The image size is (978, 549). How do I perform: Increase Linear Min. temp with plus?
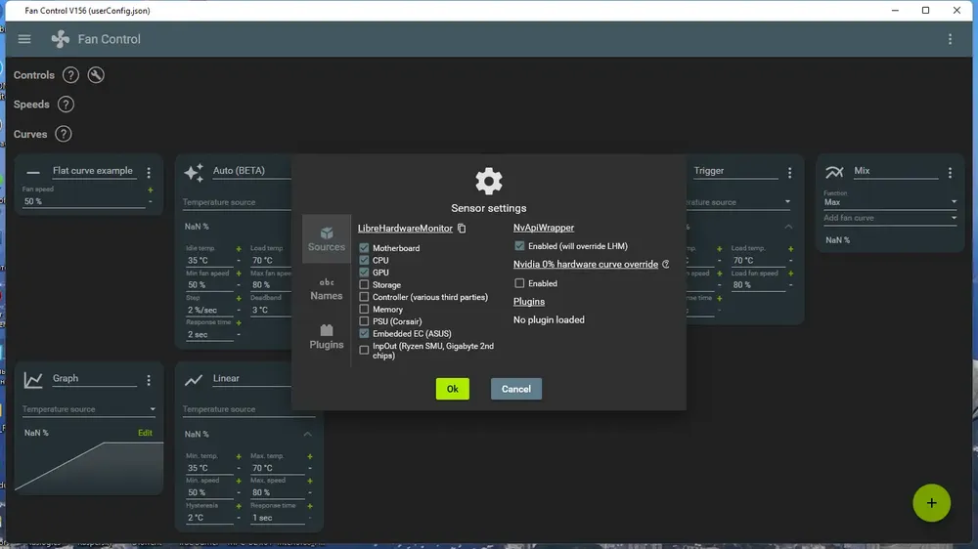pos(239,457)
